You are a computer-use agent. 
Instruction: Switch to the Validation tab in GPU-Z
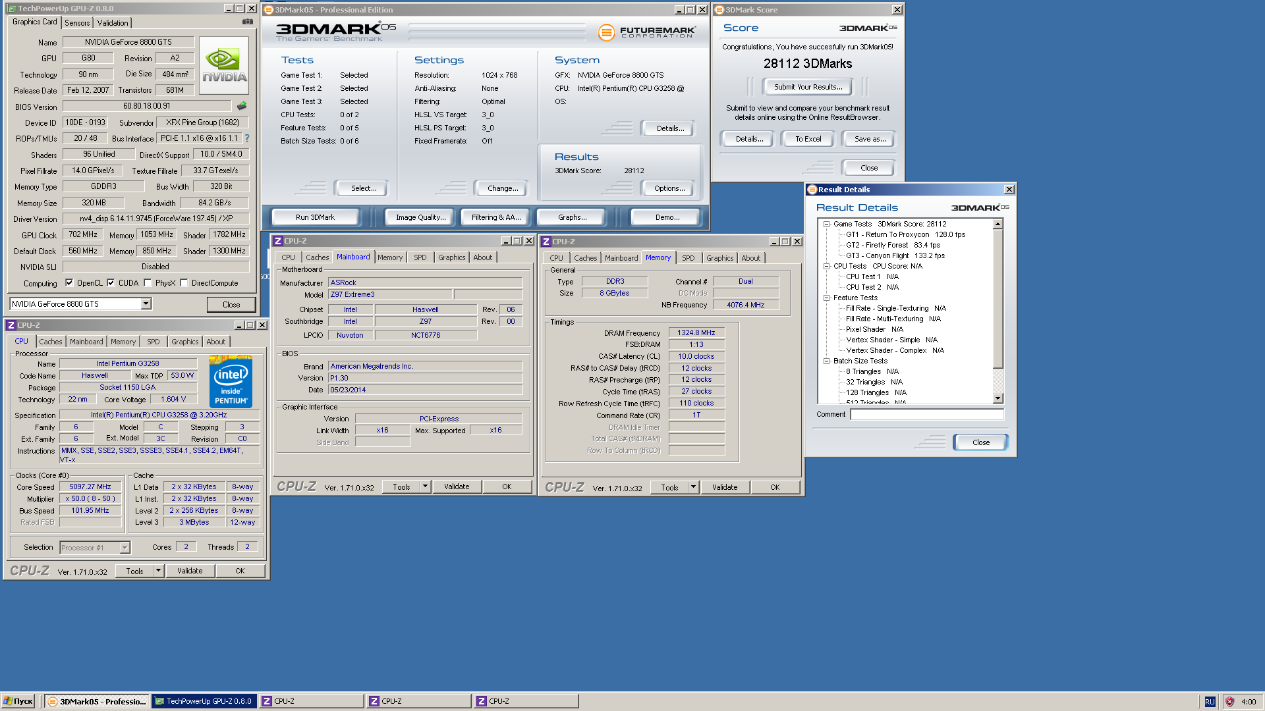click(x=113, y=23)
